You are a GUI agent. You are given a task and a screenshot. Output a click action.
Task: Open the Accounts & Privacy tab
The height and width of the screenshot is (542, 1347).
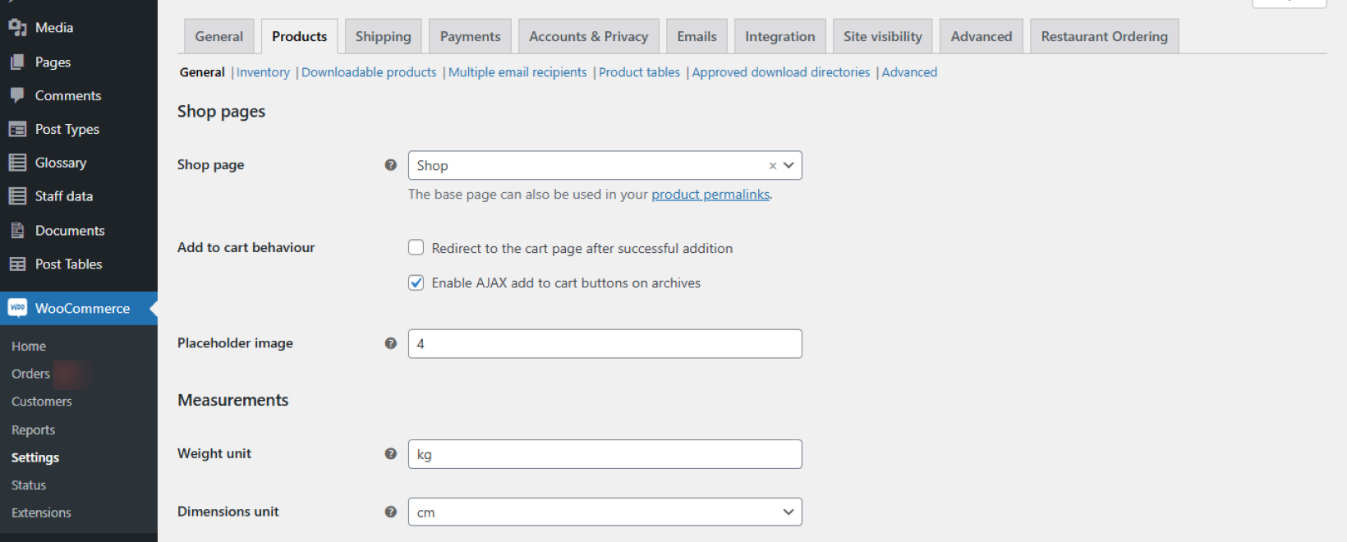[588, 35]
